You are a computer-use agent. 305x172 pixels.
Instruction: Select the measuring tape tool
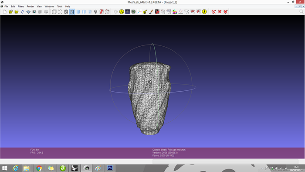click(x=145, y=12)
